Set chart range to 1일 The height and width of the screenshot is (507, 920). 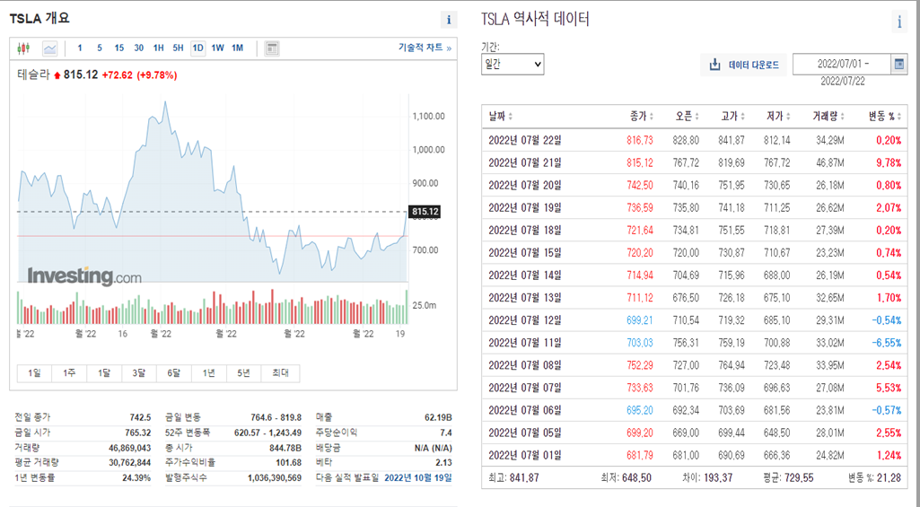pyautogui.click(x=35, y=373)
